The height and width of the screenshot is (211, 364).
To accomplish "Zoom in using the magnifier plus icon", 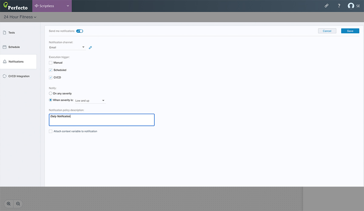I will pyautogui.click(x=8, y=204).
